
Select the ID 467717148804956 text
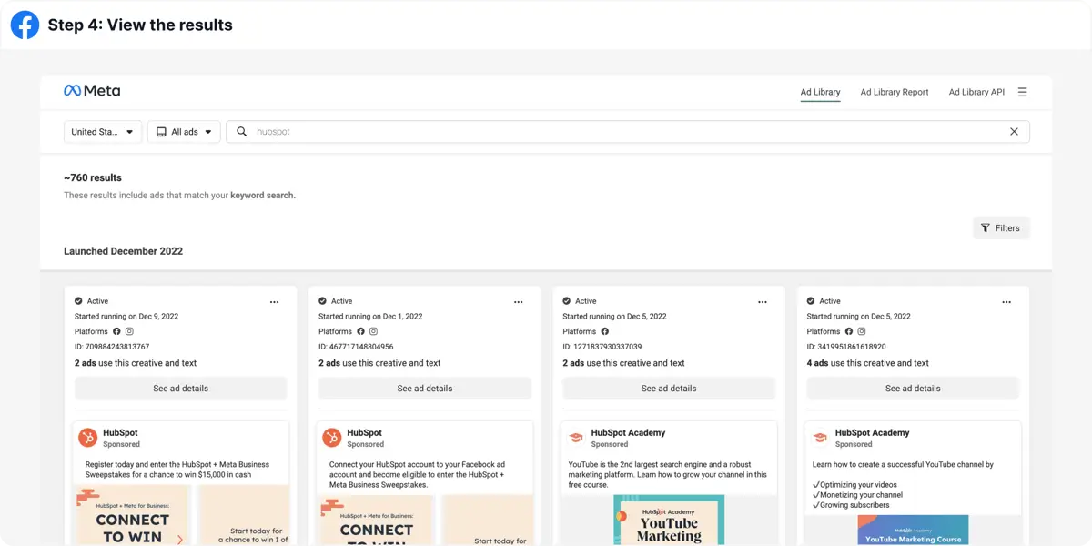[x=356, y=348]
